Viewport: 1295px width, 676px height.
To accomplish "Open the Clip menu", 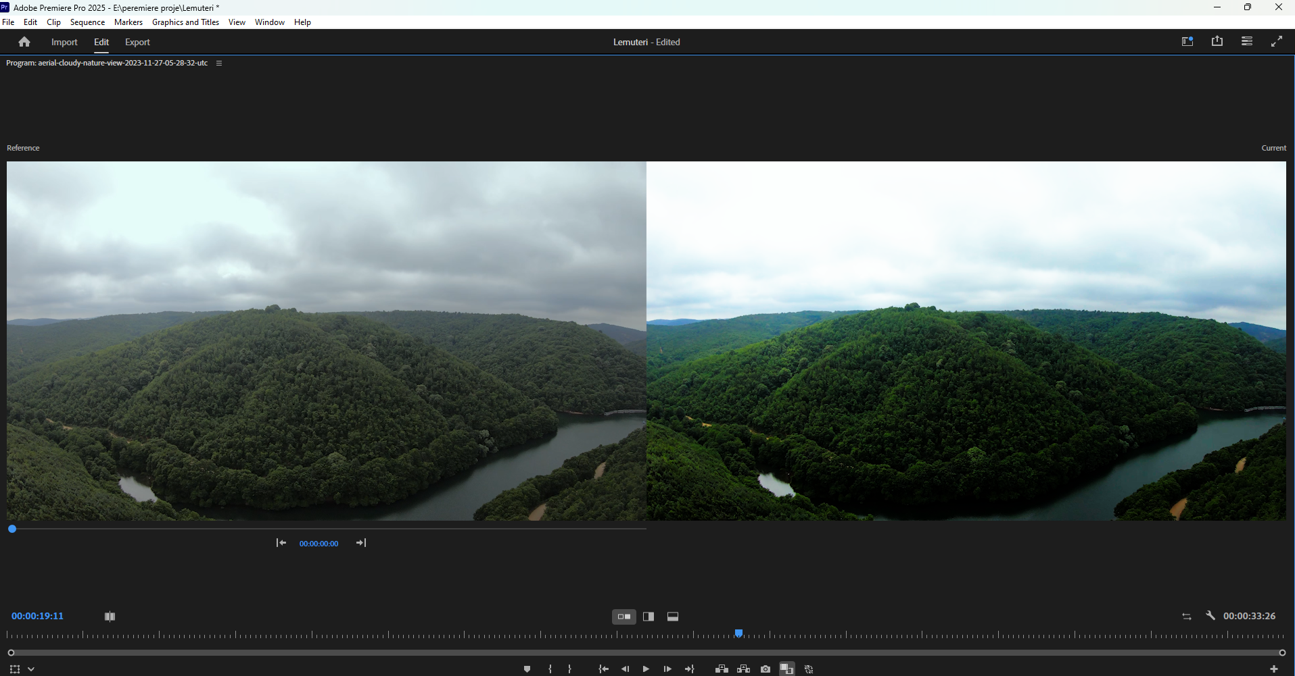I will point(53,22).
